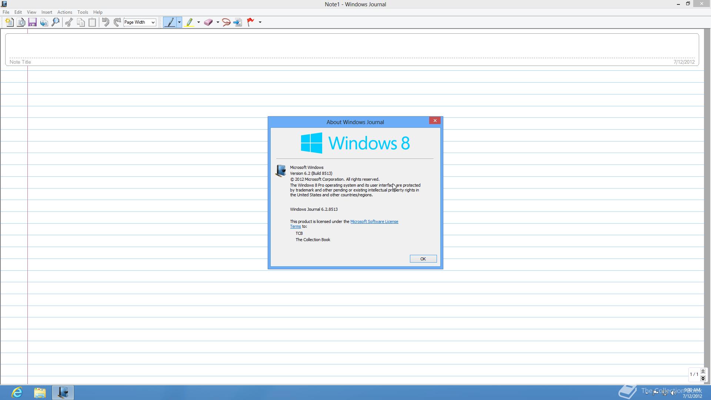The width and height of the screenshot is (711, 400).
Task: Open the Edit menu
Action: tap(18, 12)
